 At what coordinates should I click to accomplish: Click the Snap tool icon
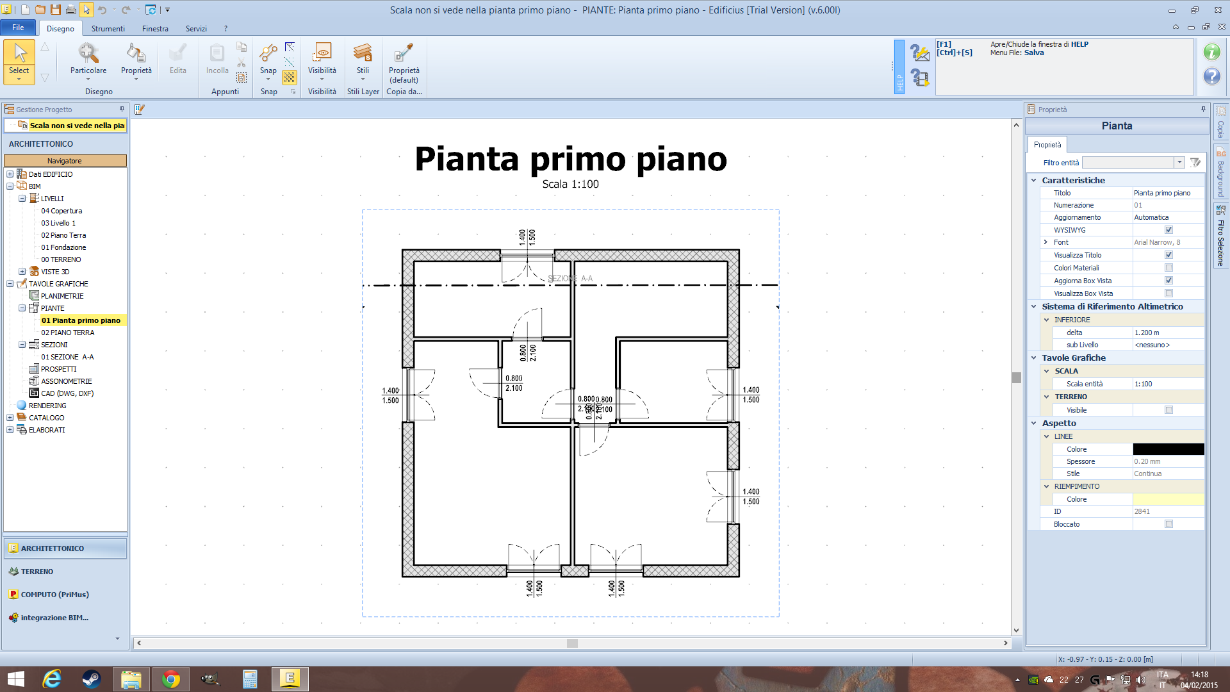click(268, 53)
